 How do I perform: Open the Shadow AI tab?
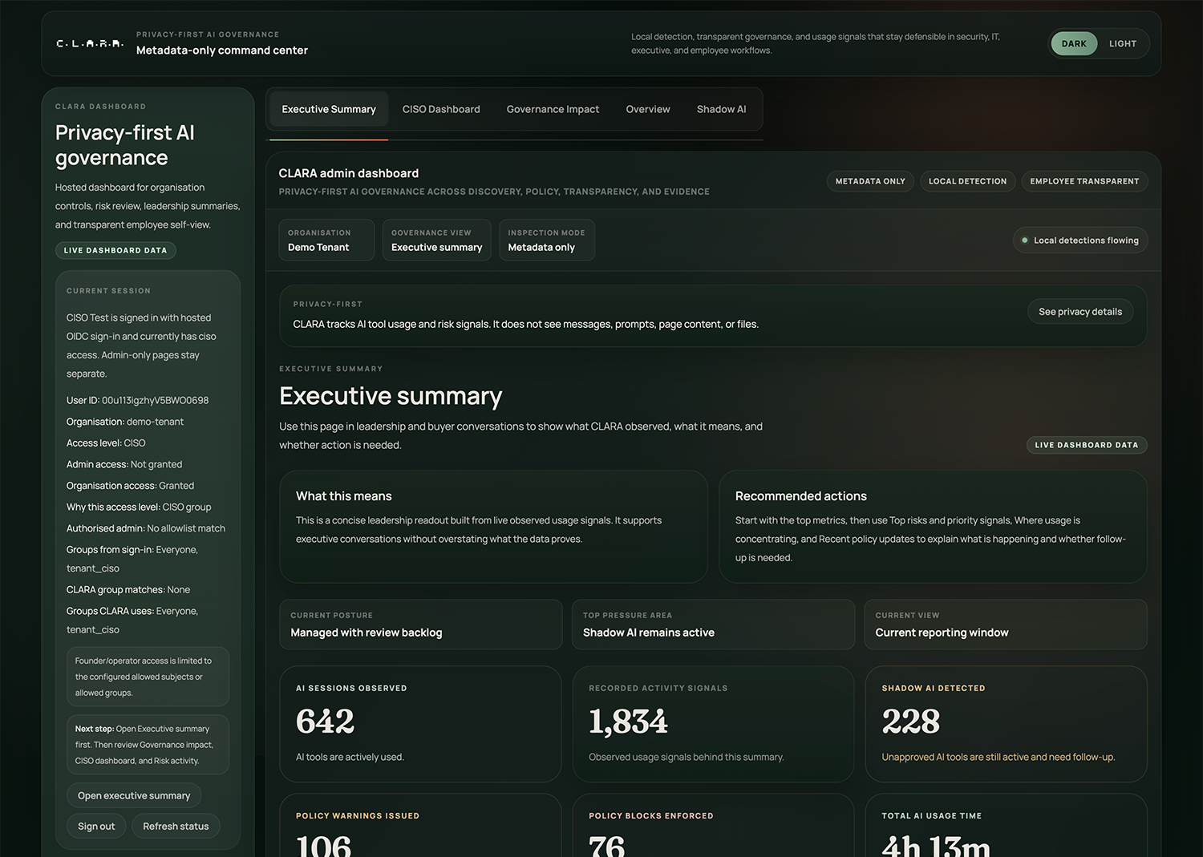721,109
